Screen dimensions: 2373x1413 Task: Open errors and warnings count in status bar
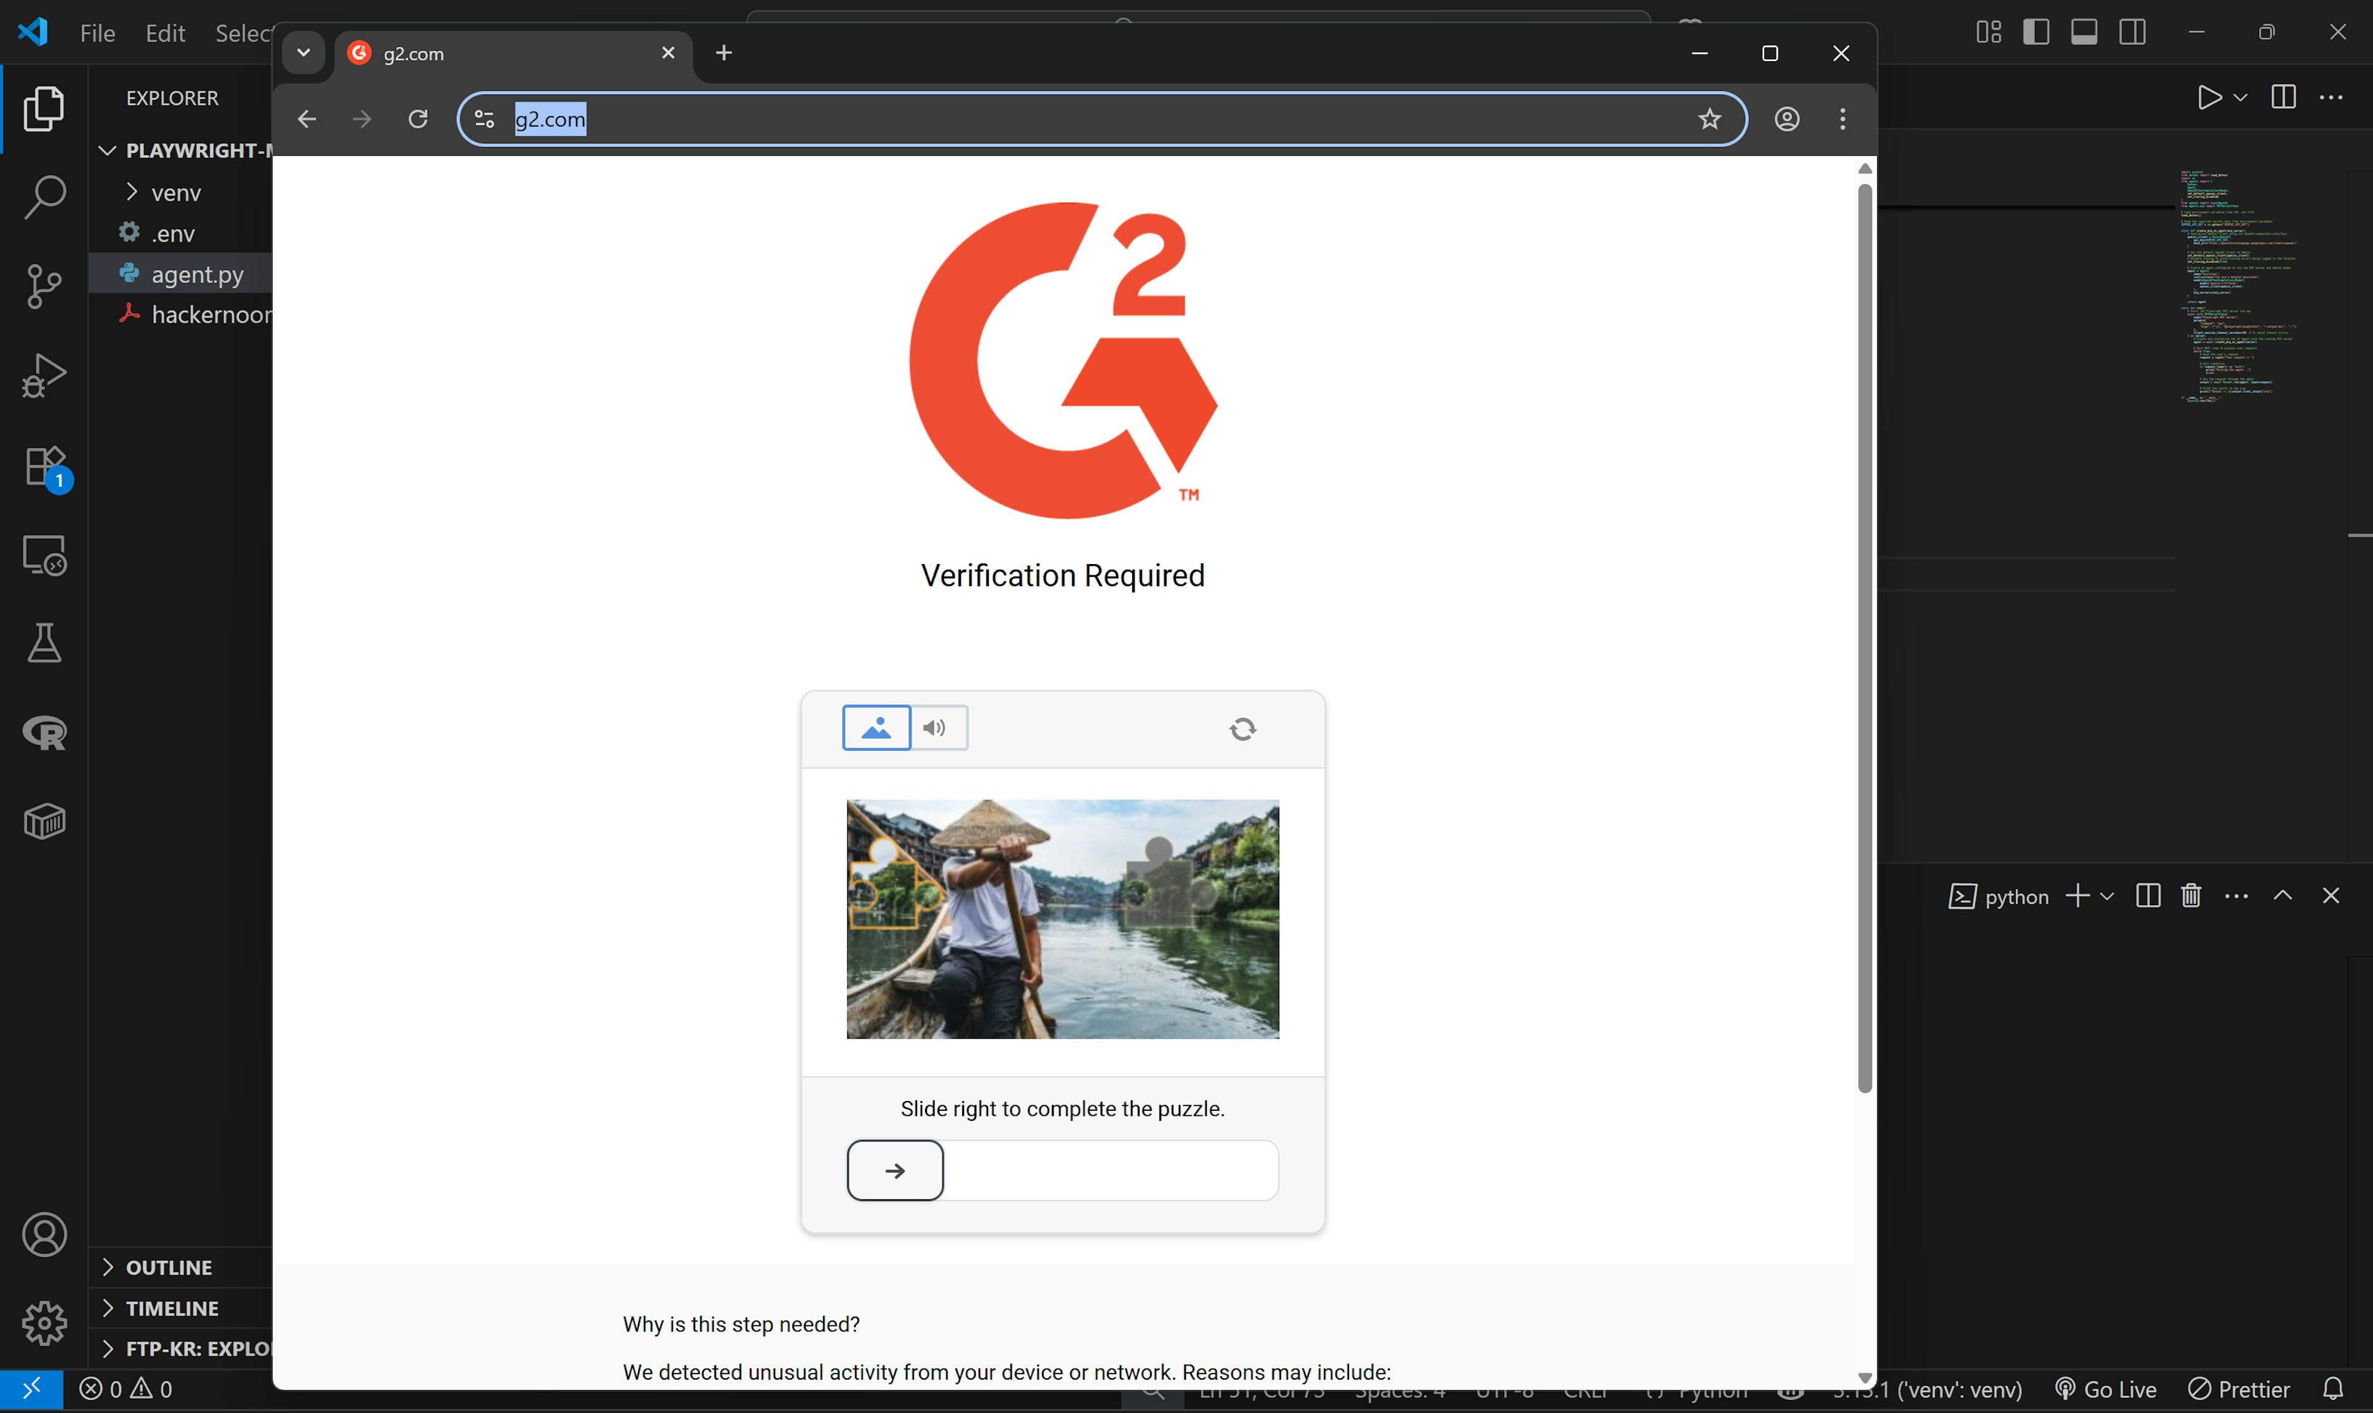click(x=125, y=1388)
